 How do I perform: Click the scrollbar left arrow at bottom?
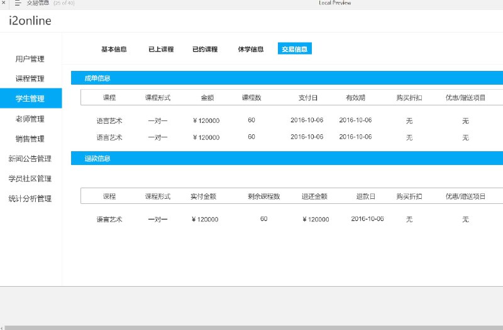pyautogui.click(x=2, y=327)
